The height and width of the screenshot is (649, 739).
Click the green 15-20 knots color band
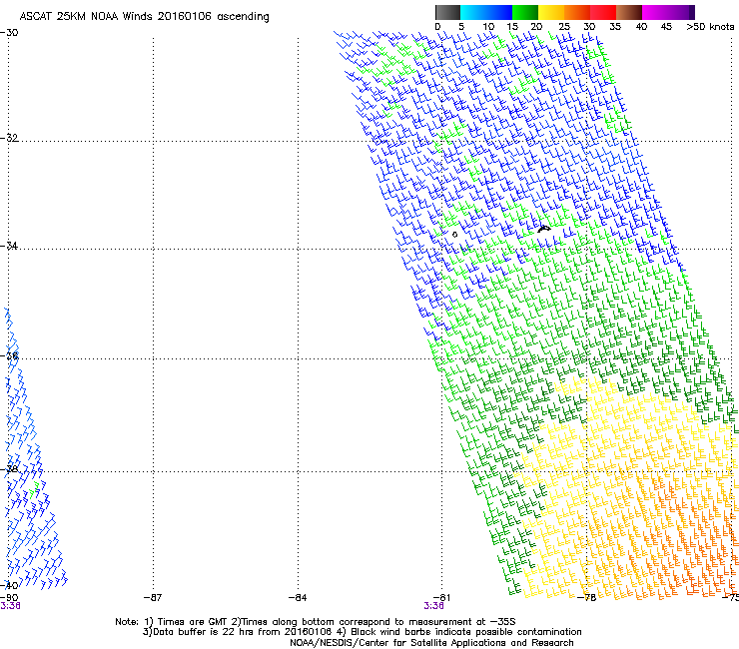525,12
